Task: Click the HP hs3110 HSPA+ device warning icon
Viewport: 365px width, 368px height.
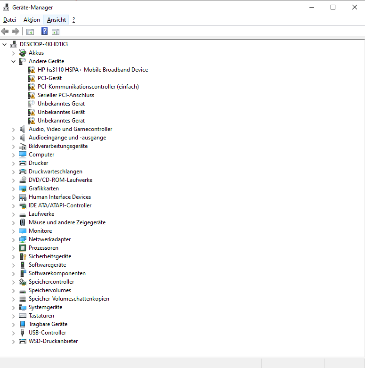Action: [32, 70]
